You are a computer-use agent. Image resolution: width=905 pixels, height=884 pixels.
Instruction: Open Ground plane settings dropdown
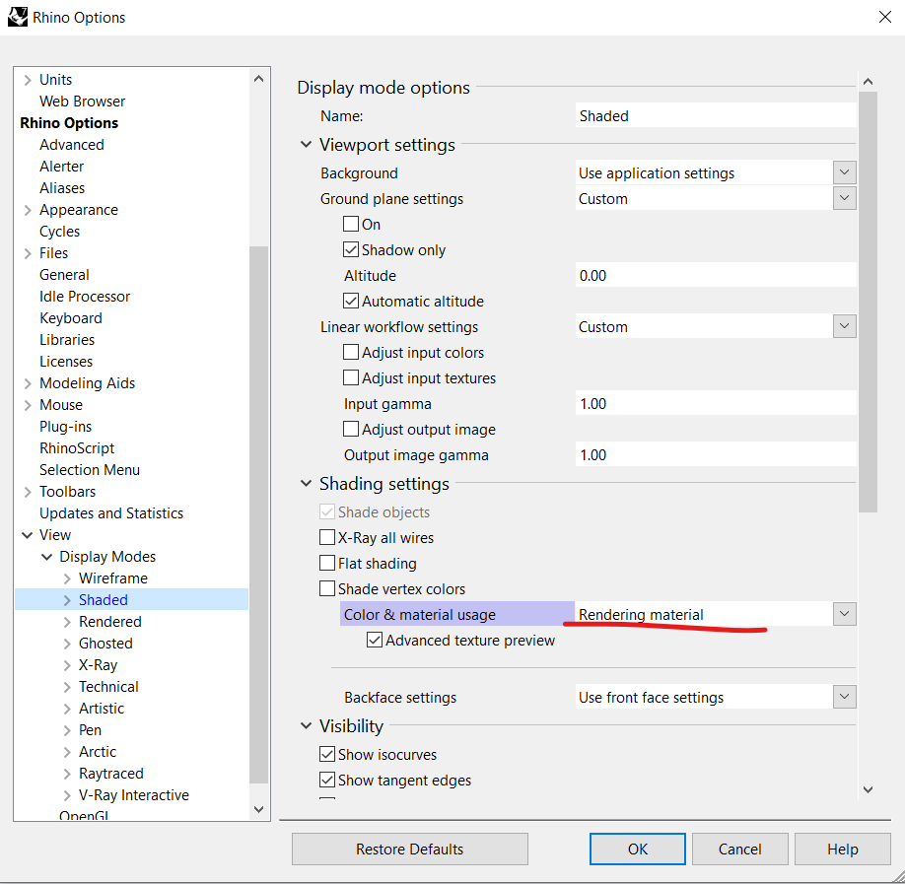(845, 198)
